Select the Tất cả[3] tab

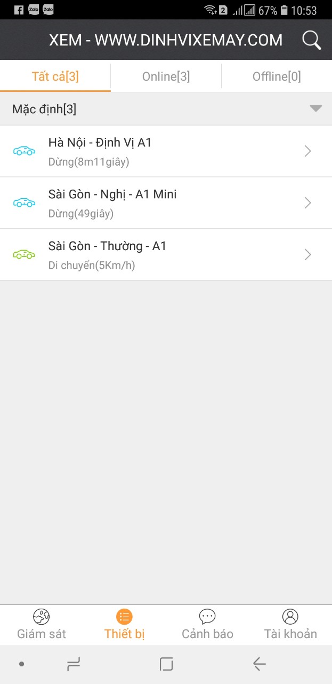point(55,76)
